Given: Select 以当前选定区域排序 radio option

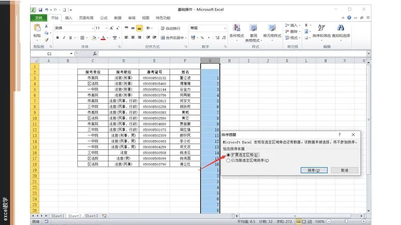Looking at the screenshot, I should coord(228,160).
